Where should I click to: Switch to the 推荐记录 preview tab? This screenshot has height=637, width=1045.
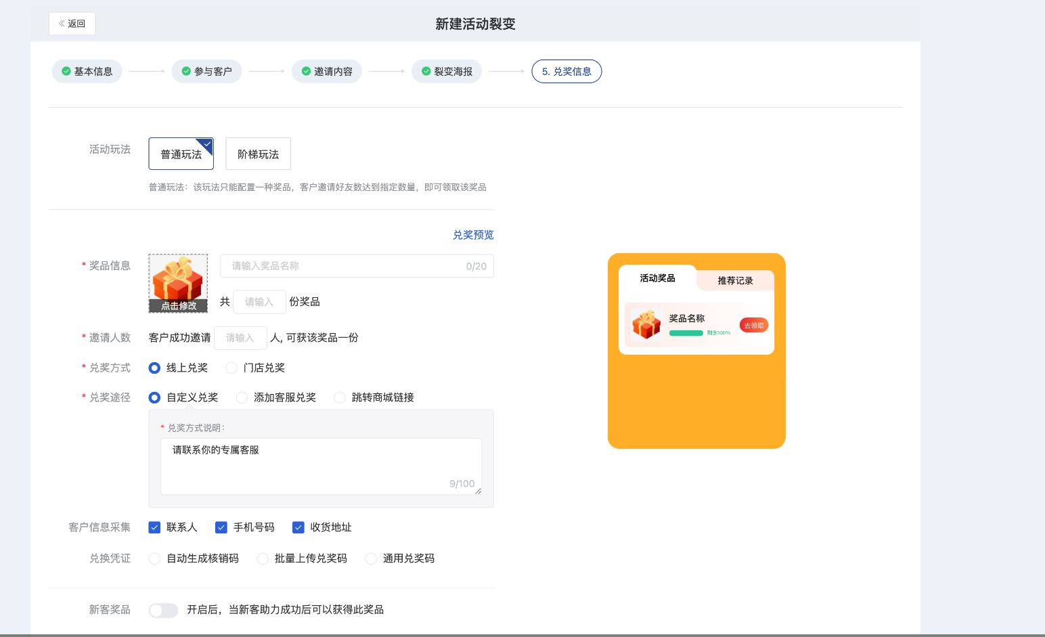click(735, 280)
